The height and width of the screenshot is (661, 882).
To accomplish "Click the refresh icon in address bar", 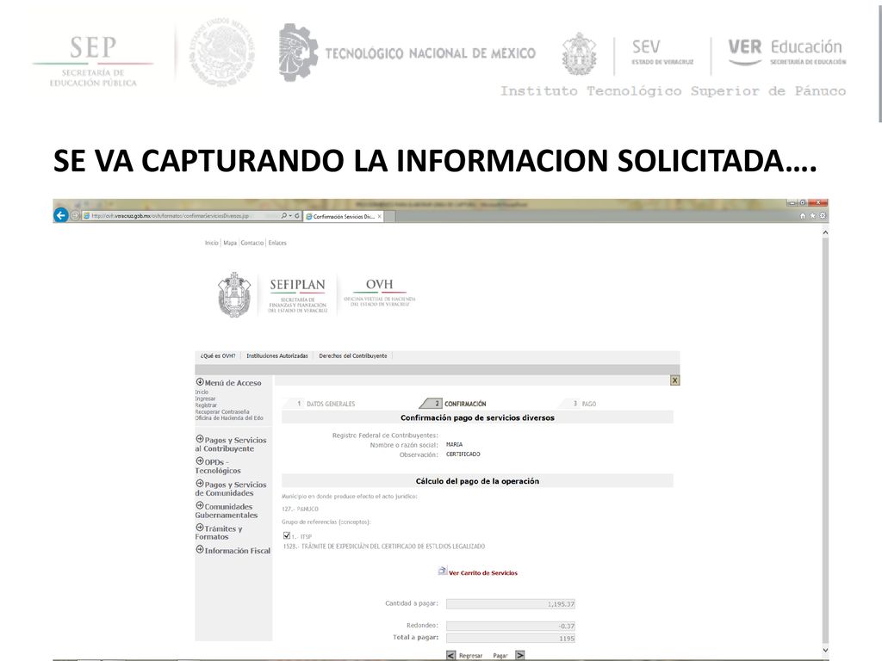I will tap(297, 216).
